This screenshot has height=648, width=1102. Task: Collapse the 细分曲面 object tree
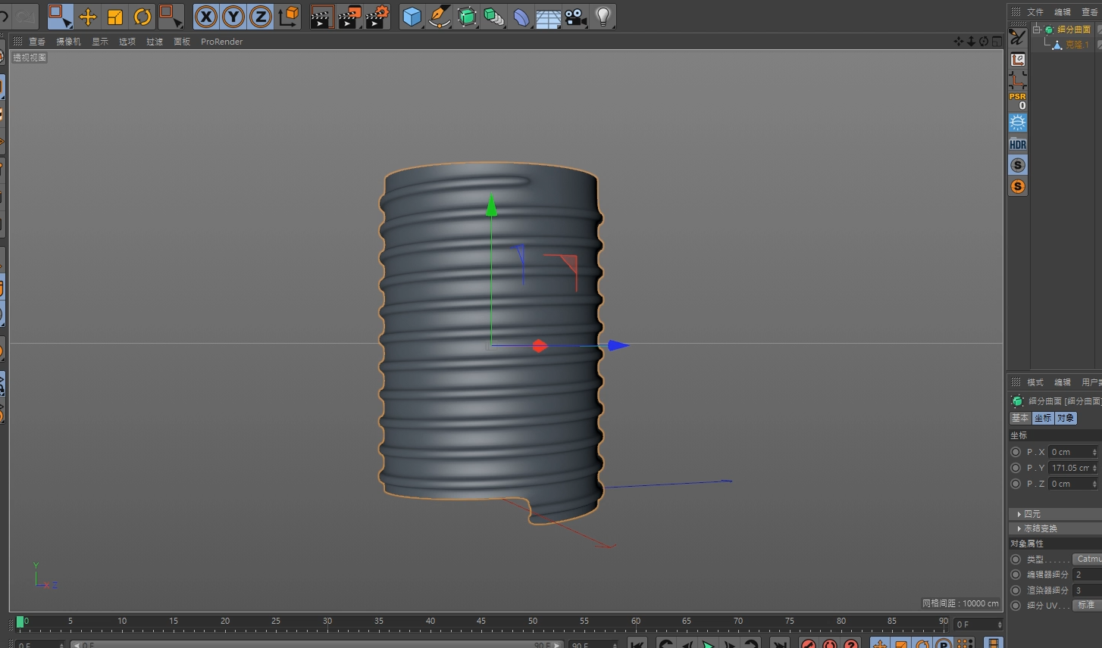[1036, 30]
